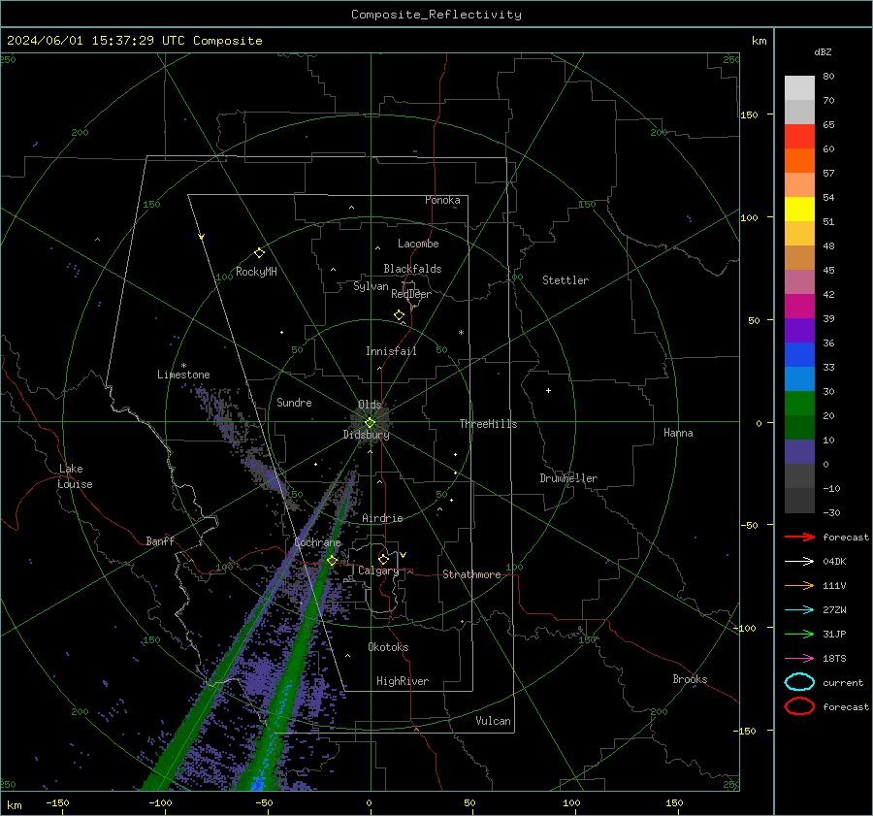This screenshot has width=873, height=816.
Task: Click the RedDeer city label
Action: pyautogui.click(x=411, y=294)
